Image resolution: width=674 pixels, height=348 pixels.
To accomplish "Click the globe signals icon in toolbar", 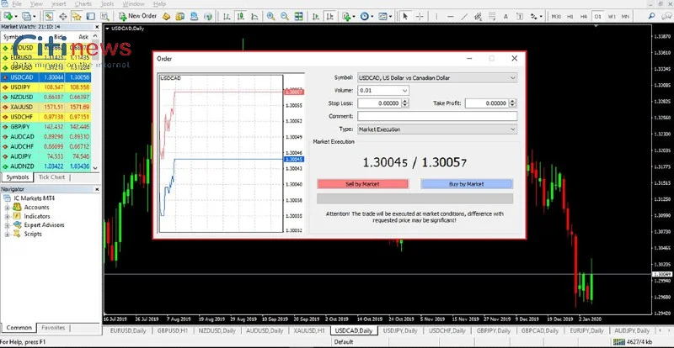I will pyautogui.click(x=208, y=16).
